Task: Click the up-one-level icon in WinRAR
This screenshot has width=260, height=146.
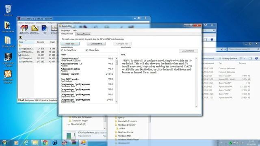Action: point(21,37)
